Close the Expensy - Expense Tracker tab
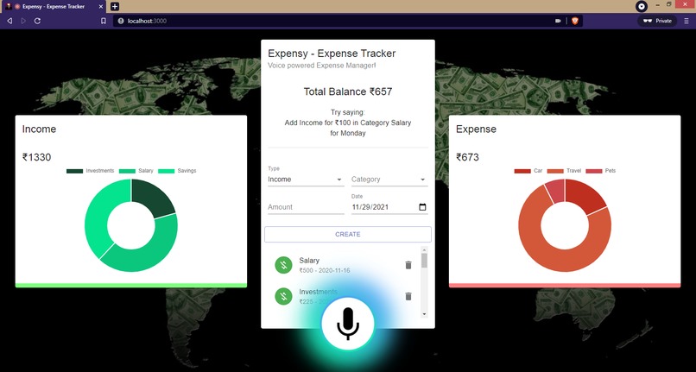This screenshot has height=372, width=696. (x=101, y=7)
